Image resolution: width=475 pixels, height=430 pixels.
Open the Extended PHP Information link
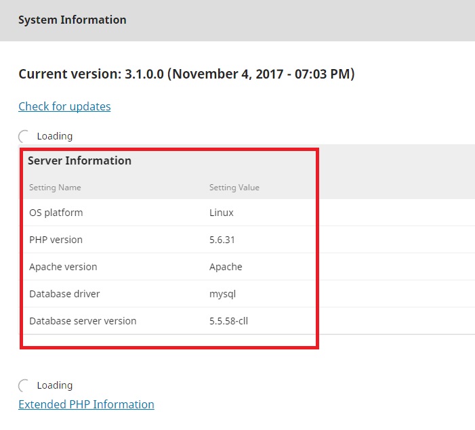point(86,404)
